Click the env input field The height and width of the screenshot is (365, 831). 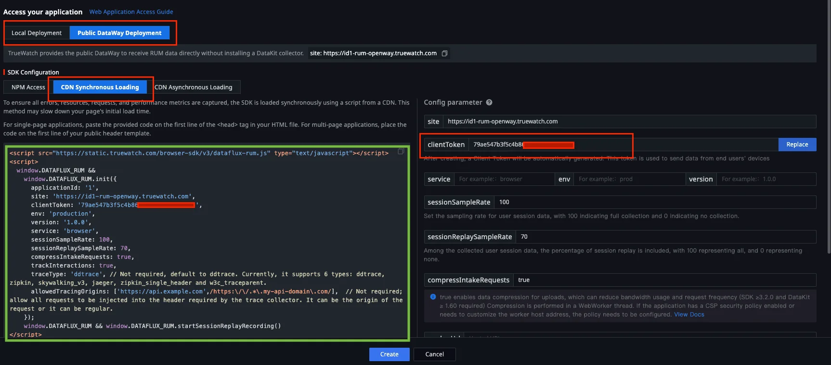628,179
